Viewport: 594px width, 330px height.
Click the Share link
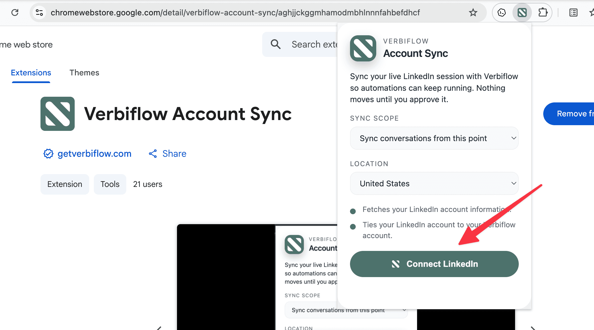[174, 154]
